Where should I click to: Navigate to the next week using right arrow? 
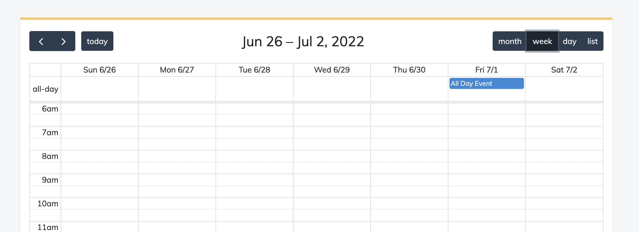coord(63,41)
